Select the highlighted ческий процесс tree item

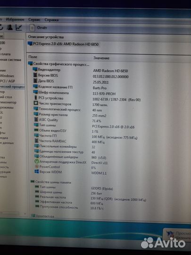coord(12,87)
